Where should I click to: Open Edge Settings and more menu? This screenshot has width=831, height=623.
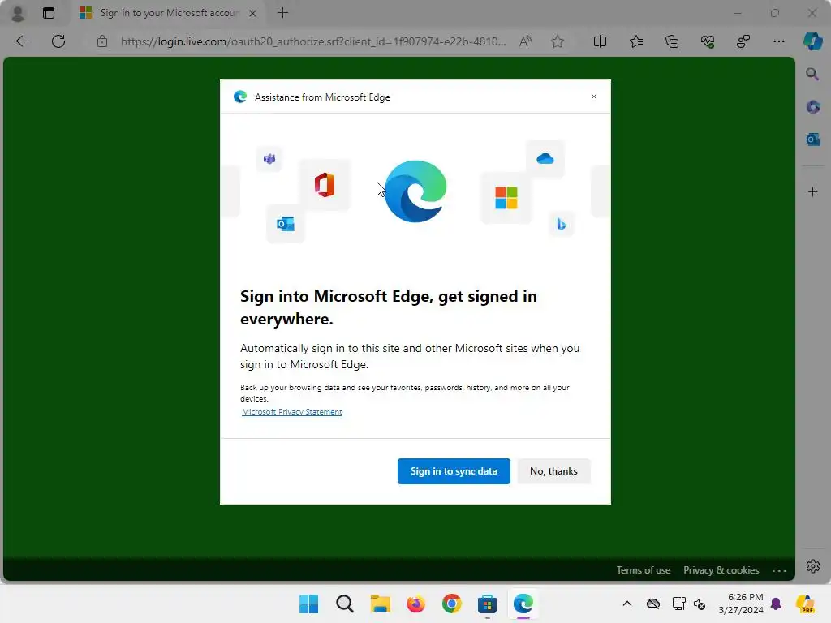(x=778, y=41)
